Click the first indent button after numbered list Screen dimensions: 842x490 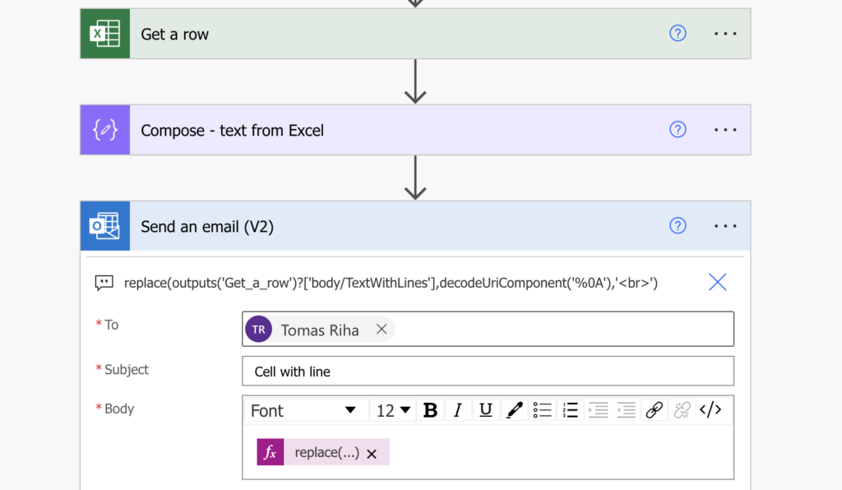pos(599,410)
